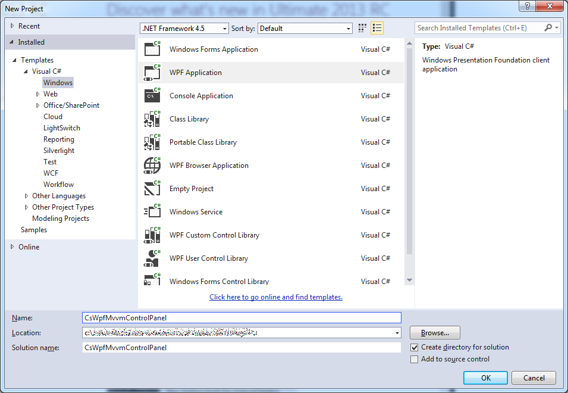Close the New Project dialog

[x=550, y=6]
